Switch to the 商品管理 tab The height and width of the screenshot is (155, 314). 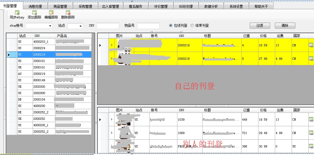click(60, 6)
